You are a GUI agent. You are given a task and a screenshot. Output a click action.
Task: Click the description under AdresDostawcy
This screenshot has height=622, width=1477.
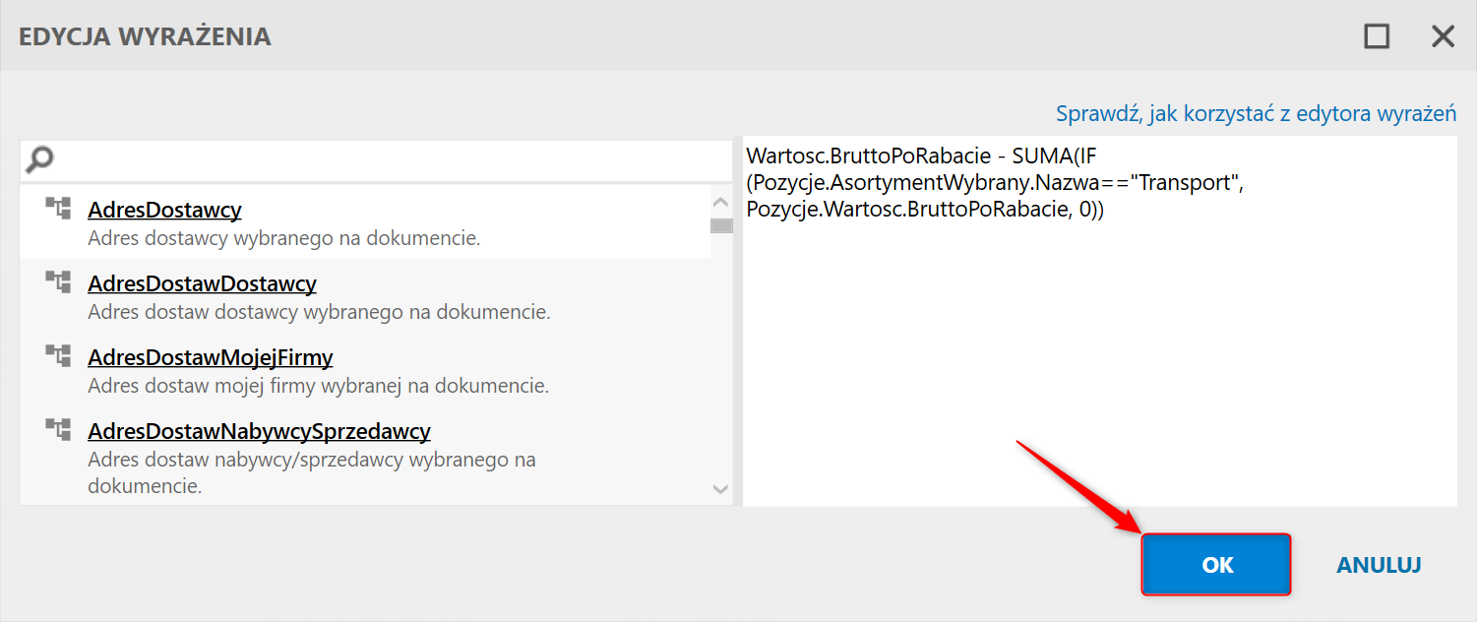click(283, 238)
